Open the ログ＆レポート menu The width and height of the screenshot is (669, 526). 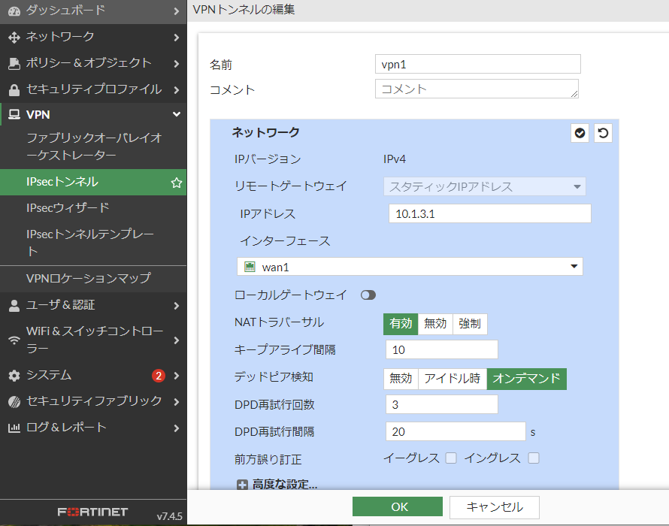pos(93,428)
